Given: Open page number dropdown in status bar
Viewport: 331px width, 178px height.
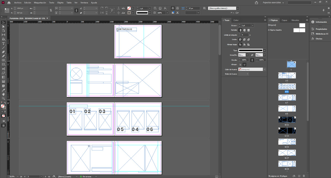Looking at the screenshot, I should tap(41, 176).
